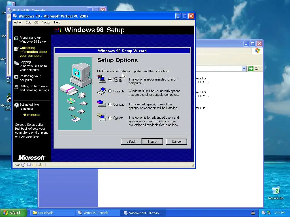Select the Typical setup radio button

[x=110, y=79]
